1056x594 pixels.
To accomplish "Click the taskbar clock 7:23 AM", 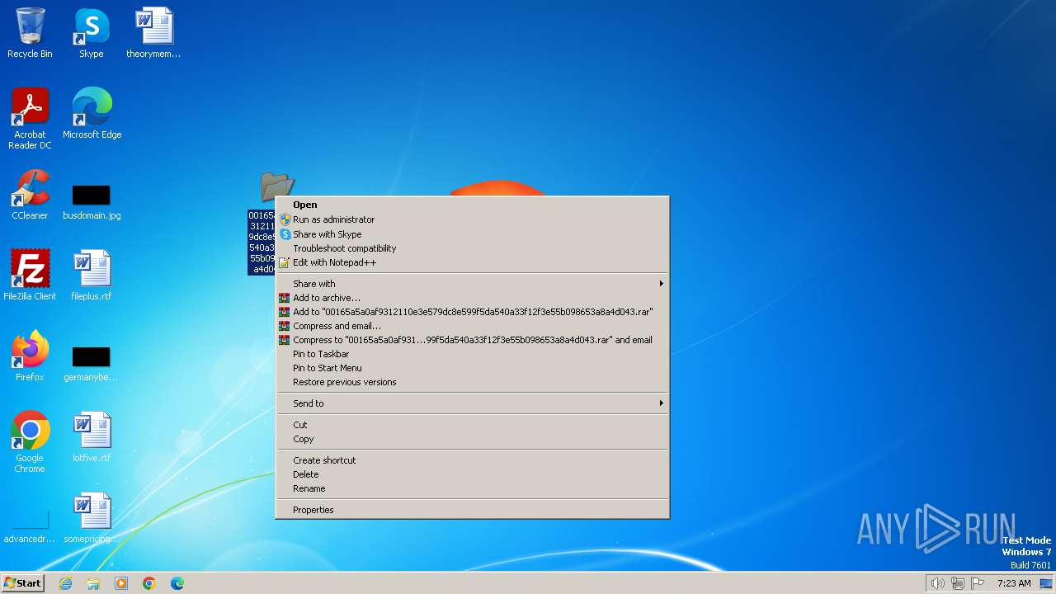I will 1014,583.
